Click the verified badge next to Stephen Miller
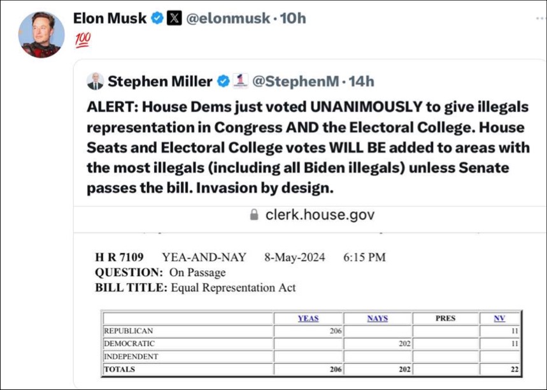This screenshot has height=390, width=547. [x=224, y=82]
